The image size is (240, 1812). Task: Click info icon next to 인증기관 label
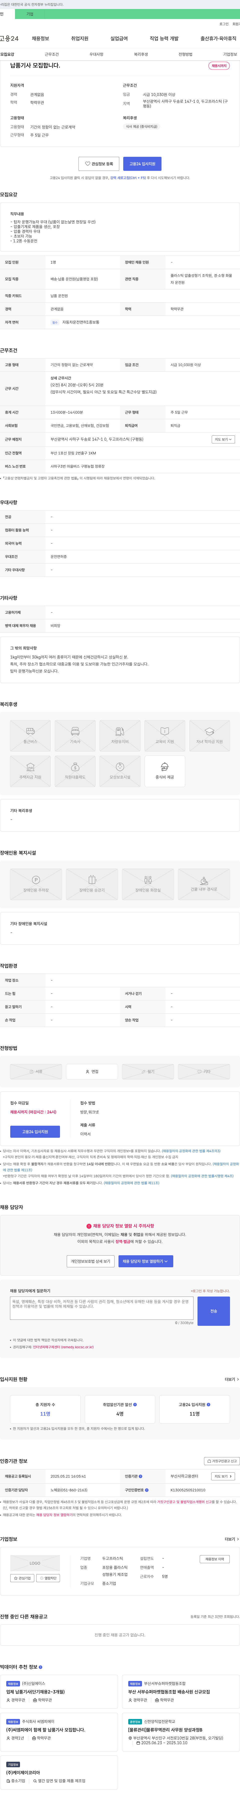[x=141, y=1476]
